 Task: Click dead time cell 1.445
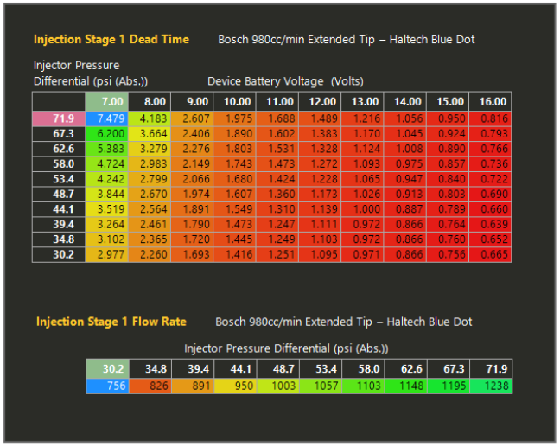point(235,239)
